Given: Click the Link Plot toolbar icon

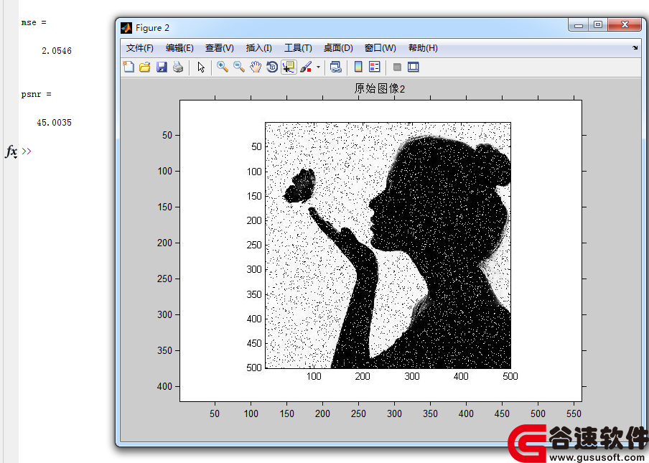Looking at the screenshot, I should click(336, 67).
